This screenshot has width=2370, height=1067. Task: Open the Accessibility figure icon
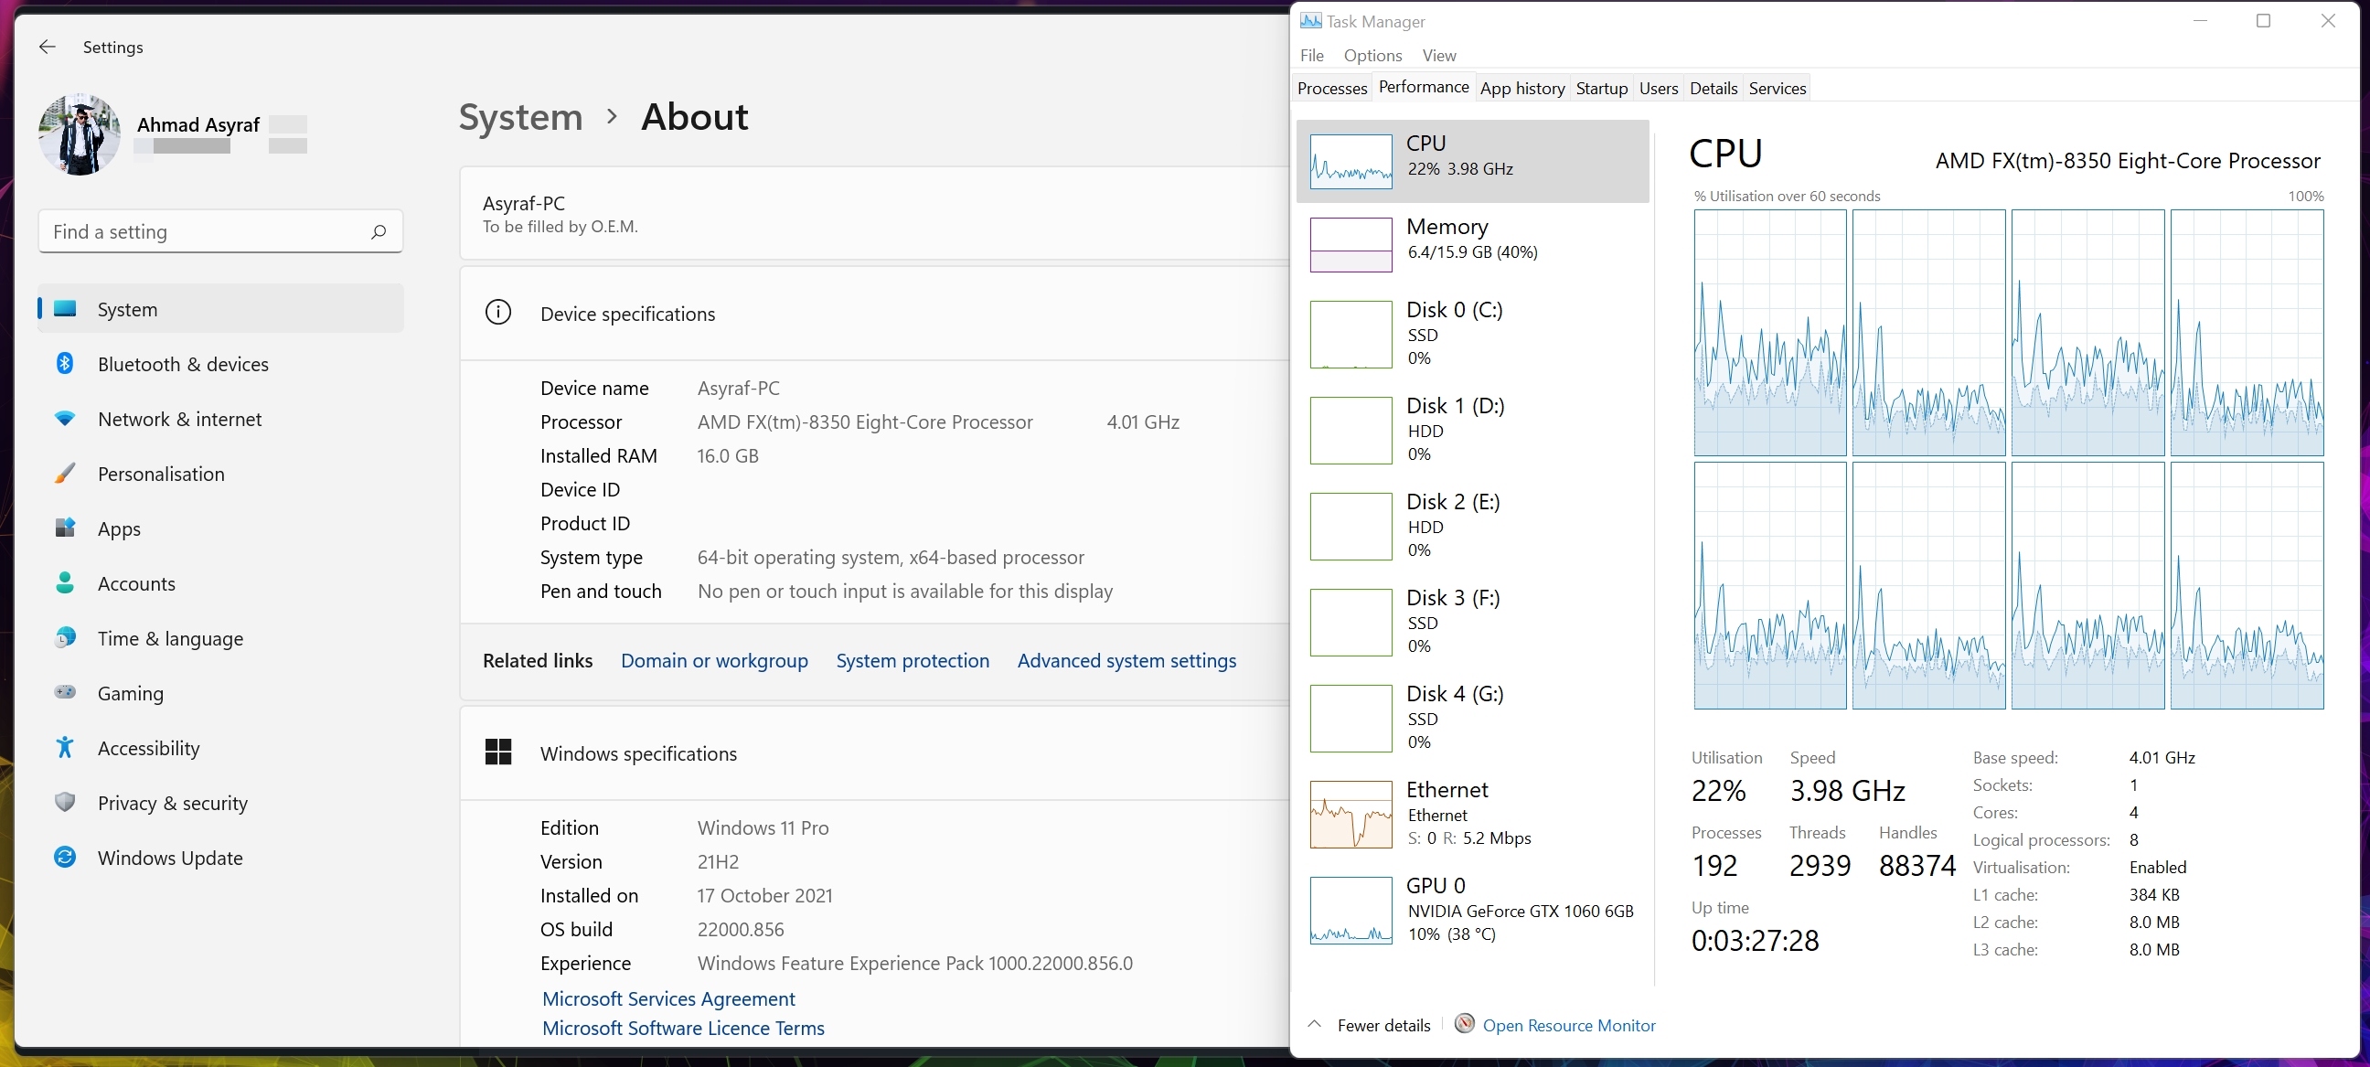[64, 747]
